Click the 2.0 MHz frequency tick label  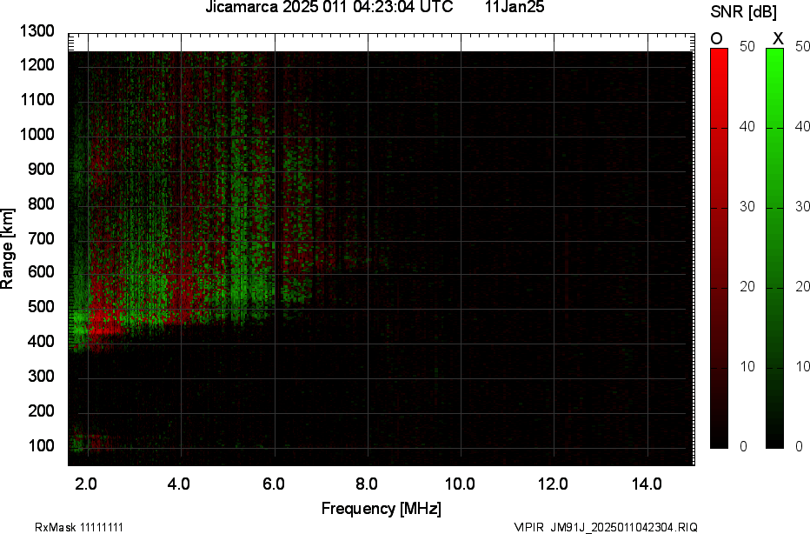[85, 484]
